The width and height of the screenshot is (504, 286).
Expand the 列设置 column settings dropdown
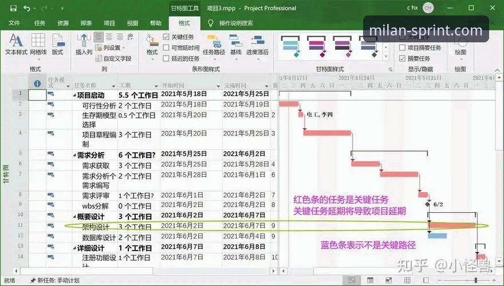(x=111, y=48)
